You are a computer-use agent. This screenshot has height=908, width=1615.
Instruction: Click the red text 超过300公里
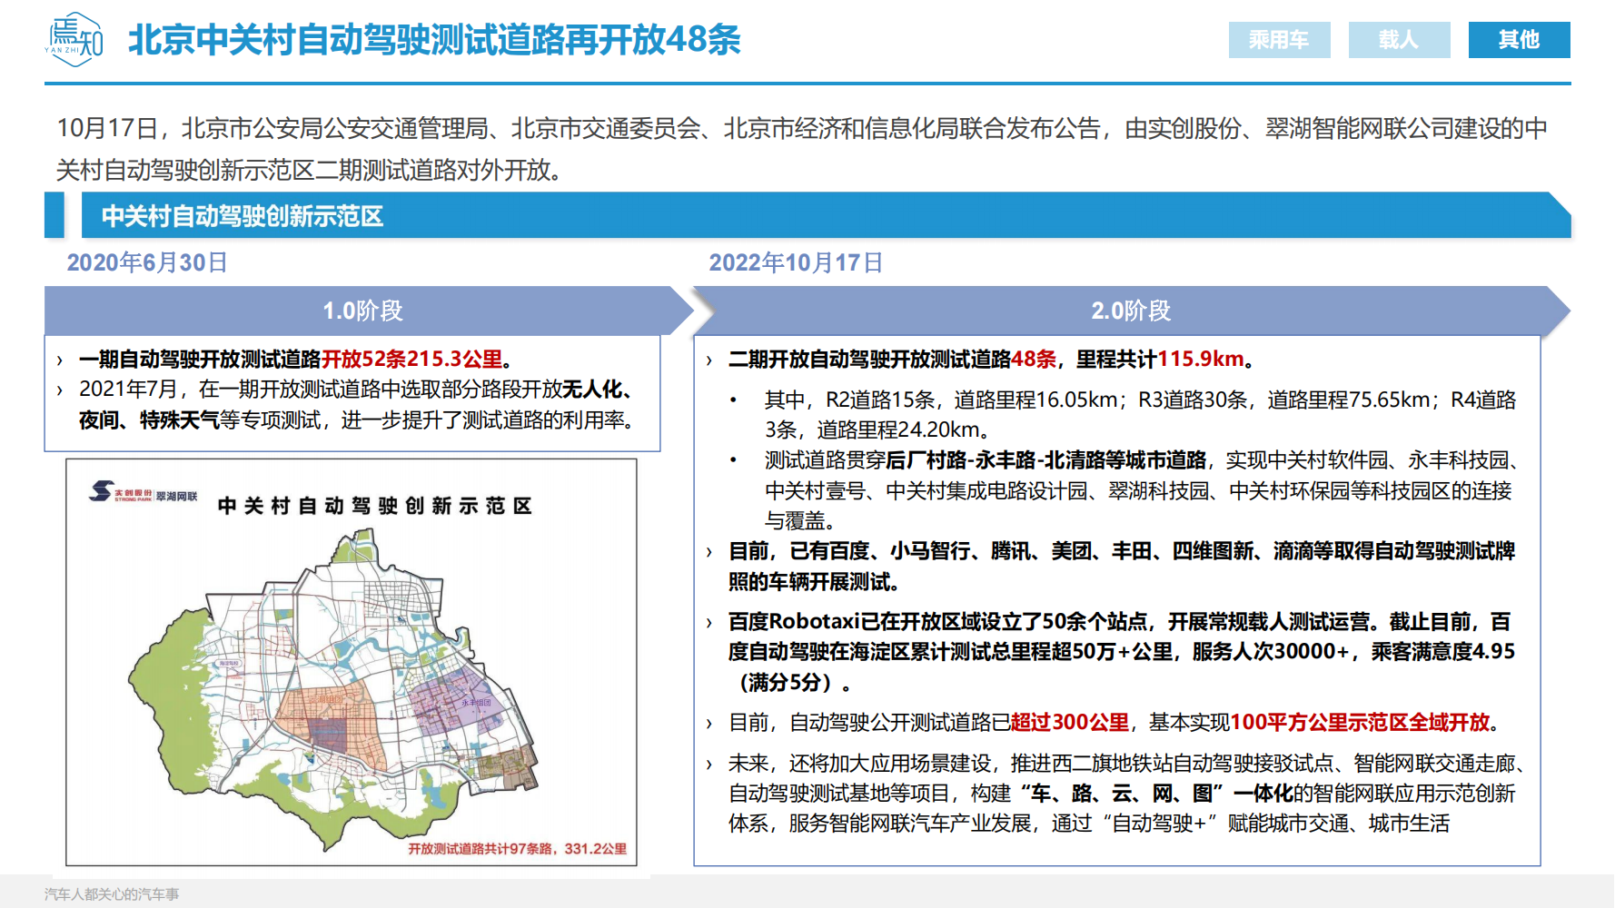[x=1070, y=723]
